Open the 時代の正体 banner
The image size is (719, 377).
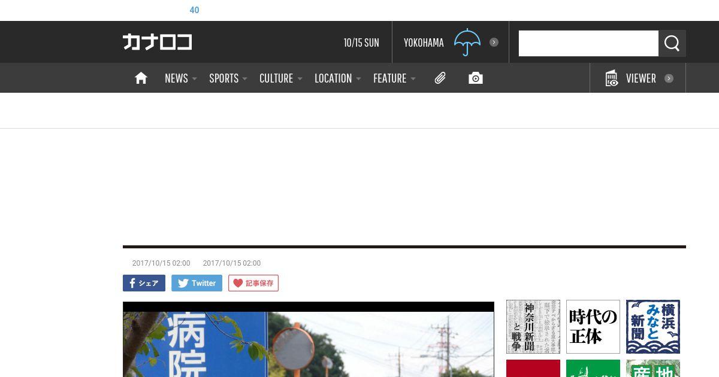593,327
